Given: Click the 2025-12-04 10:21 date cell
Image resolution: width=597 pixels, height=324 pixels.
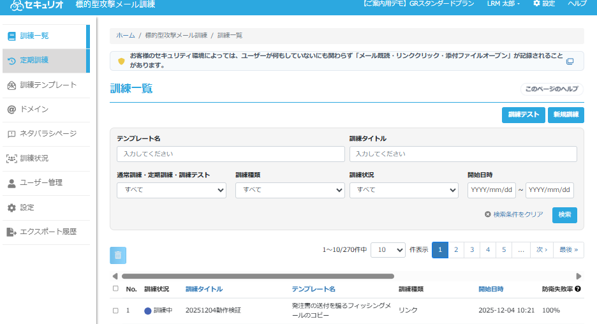Looking at the screenshot, I should pyautogui.click(x=506, y=311).
